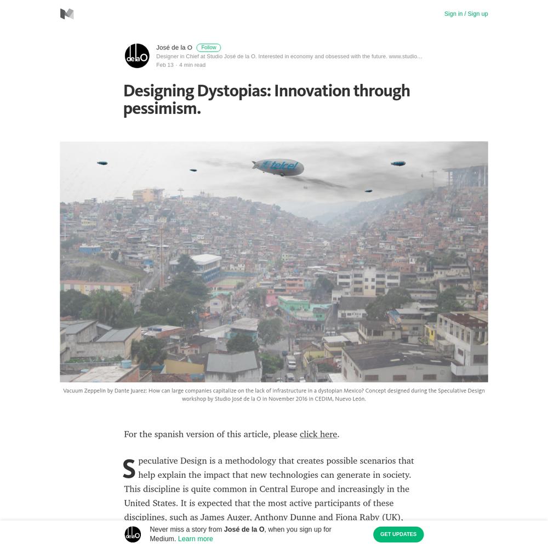Click the small author avatar in footer banner

133,534
